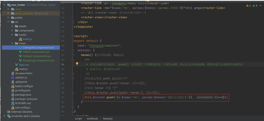Screen dimensions: 264x121
Task: Click the Scratches and Consoles icon
Action: pos(9,116)
